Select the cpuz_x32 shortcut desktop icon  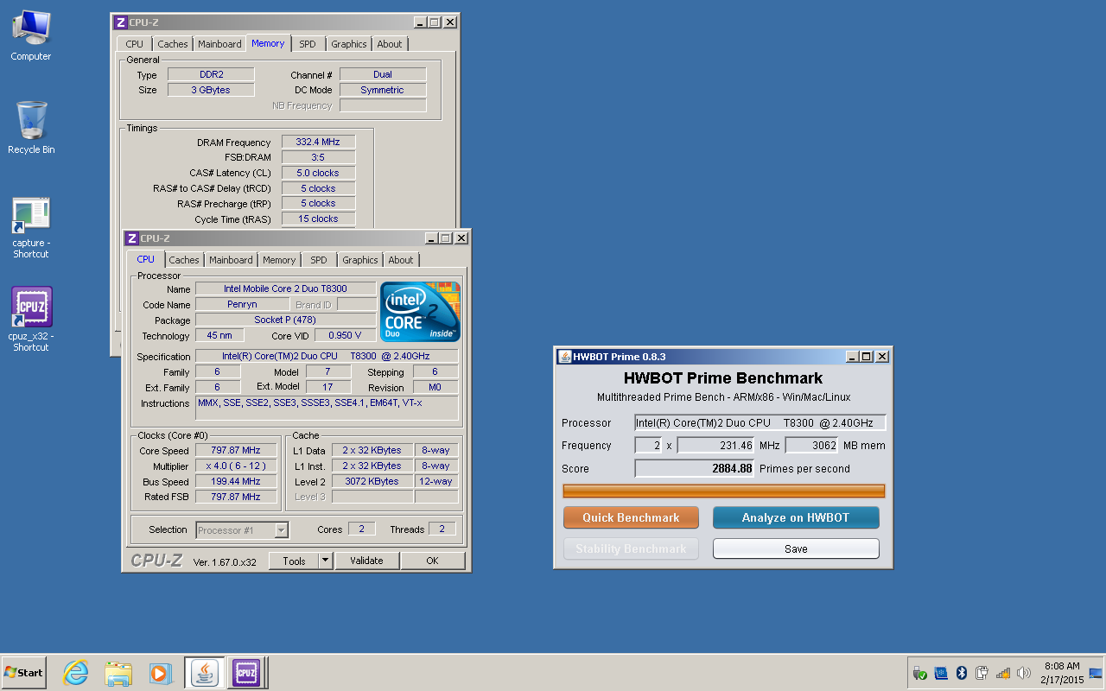coord(31,320)
